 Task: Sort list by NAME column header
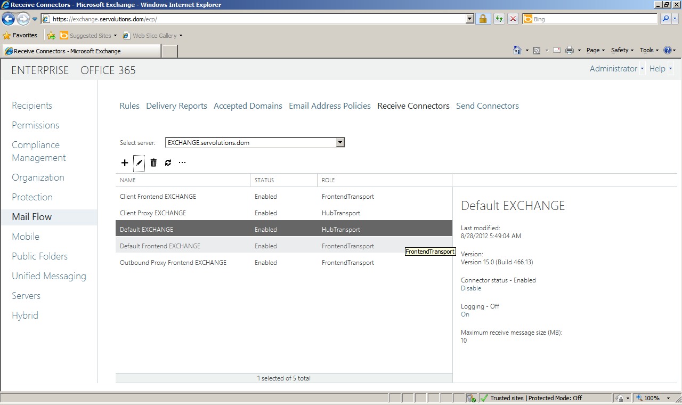click(x=183, y=180)
